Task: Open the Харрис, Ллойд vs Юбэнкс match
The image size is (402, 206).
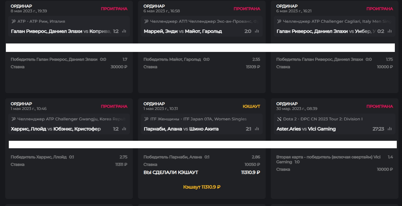Action: click(56, 129)
